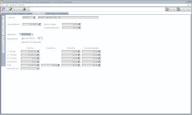The width and height of the screenshot is (192, 115).
Task: Click detail icon for Past 90 Days Past Due
Action: pos(38,62)
